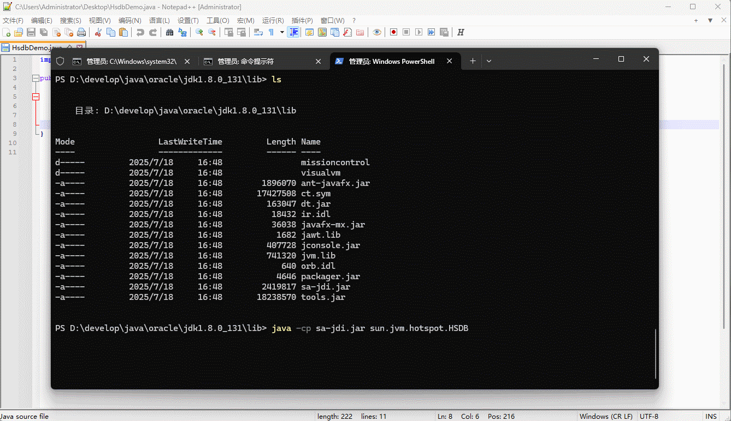Screen dimensions: 731x421
Task: Click the synchronize vertical scrolling icon
Action: pos(229,32)
